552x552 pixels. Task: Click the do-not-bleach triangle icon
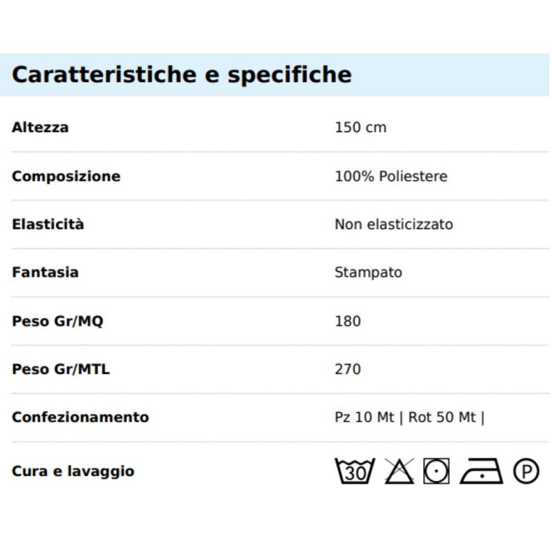click(x=400, y=471)
